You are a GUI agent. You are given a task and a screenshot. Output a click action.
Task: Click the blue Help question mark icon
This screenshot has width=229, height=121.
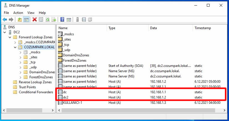click(62, 19)
